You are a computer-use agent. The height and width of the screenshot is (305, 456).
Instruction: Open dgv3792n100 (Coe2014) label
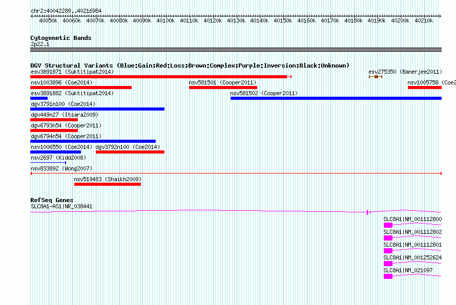click(x=128, y=147)
